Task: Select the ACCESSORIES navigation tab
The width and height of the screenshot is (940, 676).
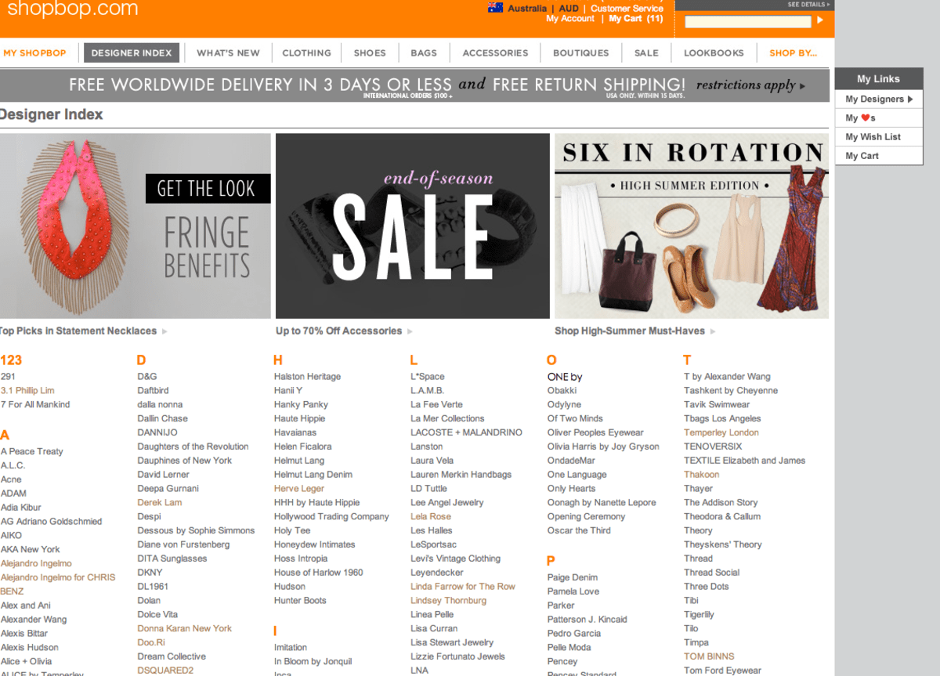Action: click(x=495, y=52)
